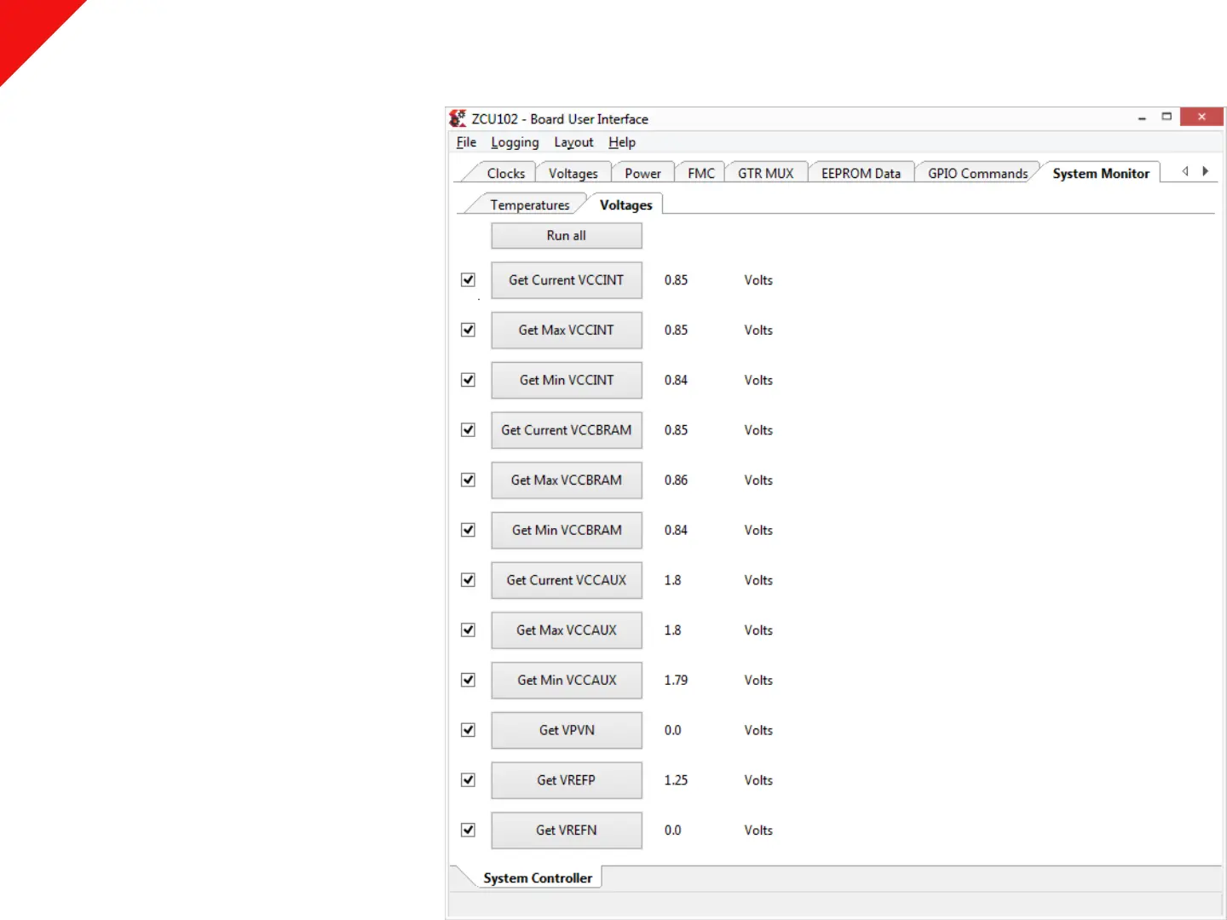Screen dimensions: 1227x920
Task: Switch to the GPIO Commands tab
Action: click(977, 173)
